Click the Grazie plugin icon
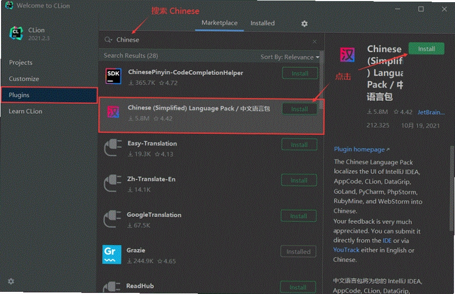This screenshot has width=455, height=294. click(x=112, y=255)
